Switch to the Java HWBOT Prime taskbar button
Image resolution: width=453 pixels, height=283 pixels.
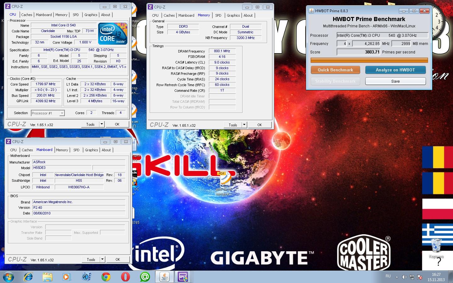pyautogui.click(x=164, y=277)
